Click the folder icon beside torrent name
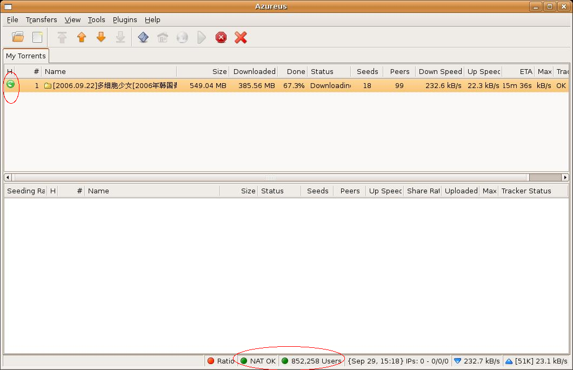 point(48,86)
